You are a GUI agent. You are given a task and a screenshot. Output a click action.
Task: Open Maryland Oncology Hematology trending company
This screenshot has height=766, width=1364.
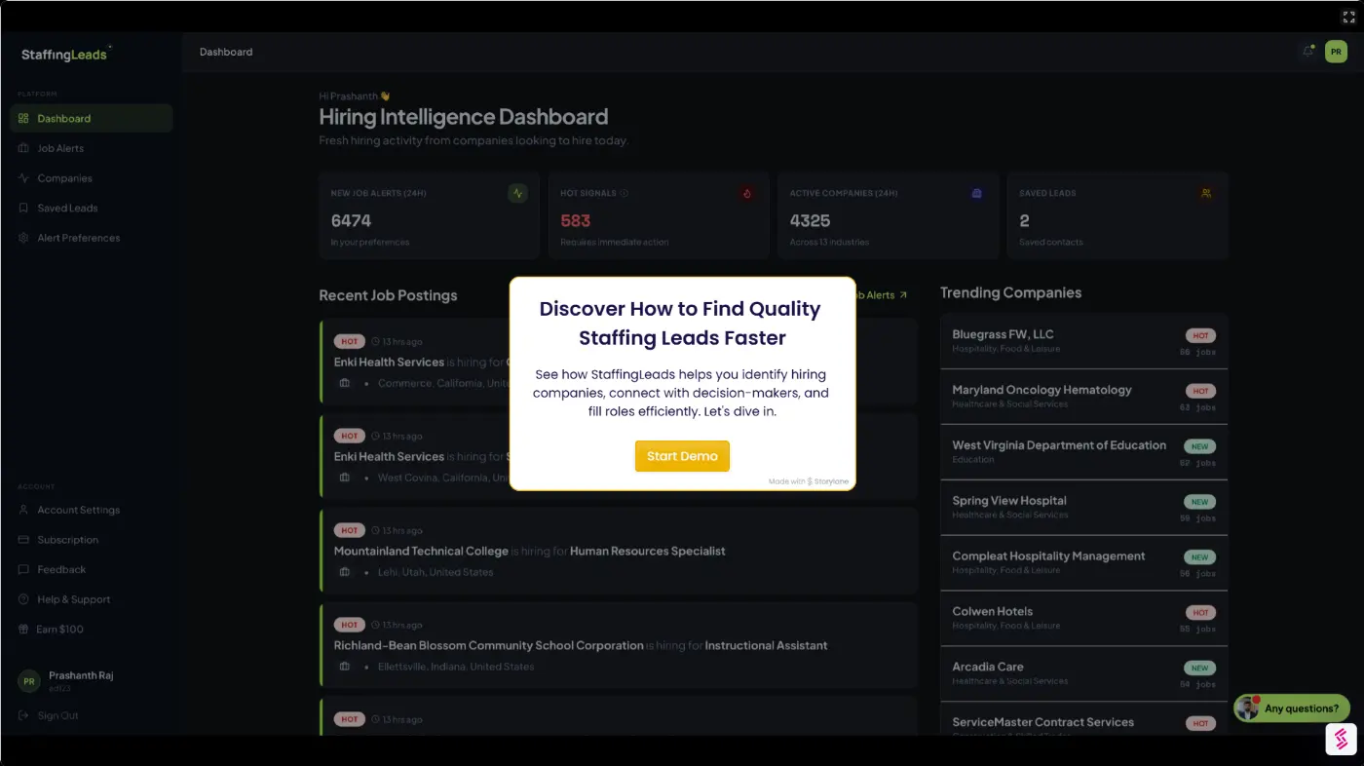click(x=1083, y=397)
